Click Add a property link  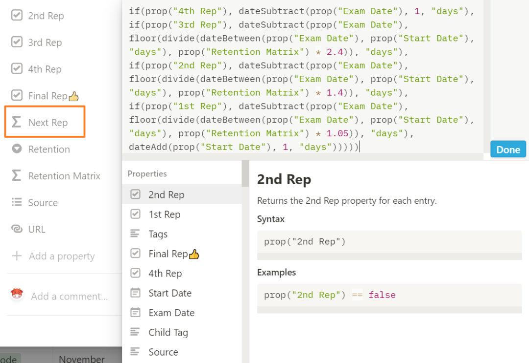coord(61,256)
